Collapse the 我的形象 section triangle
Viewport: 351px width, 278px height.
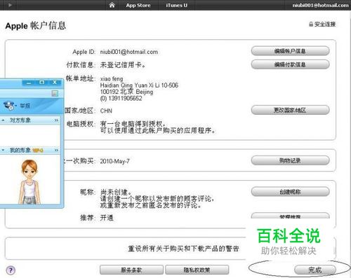3,150
